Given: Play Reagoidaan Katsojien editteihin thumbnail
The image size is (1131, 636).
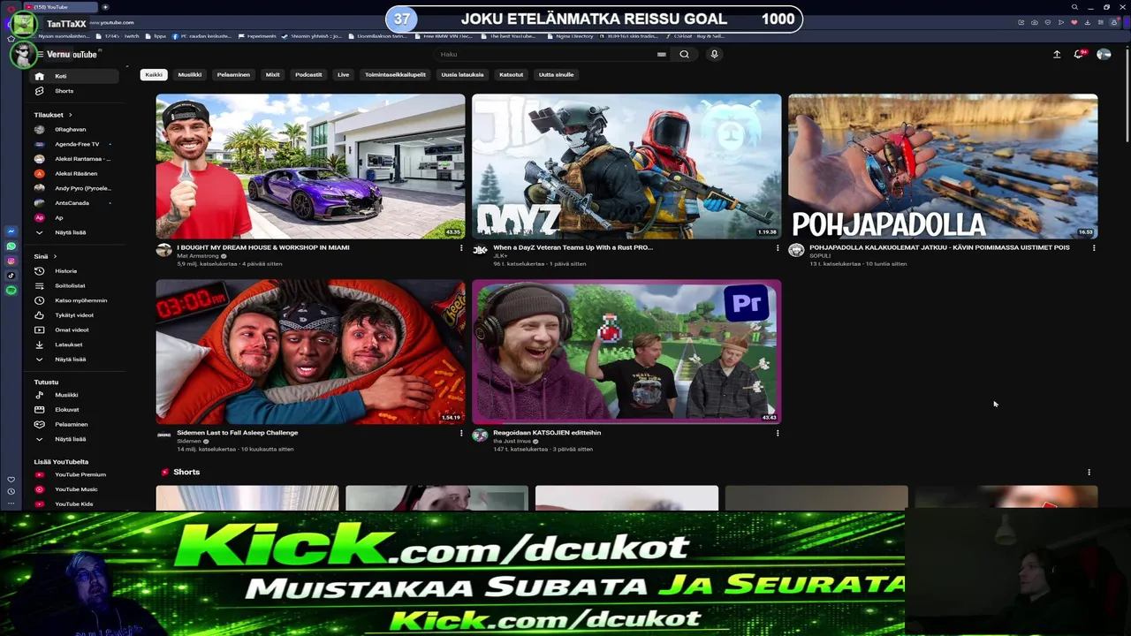Looking at the screenshot, I should [626, 352].
